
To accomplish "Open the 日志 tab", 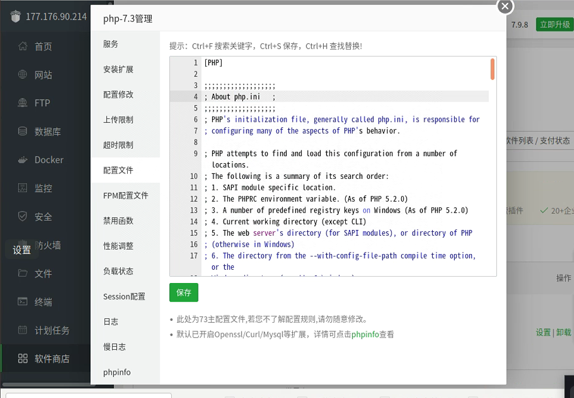I will pos(125,322).
